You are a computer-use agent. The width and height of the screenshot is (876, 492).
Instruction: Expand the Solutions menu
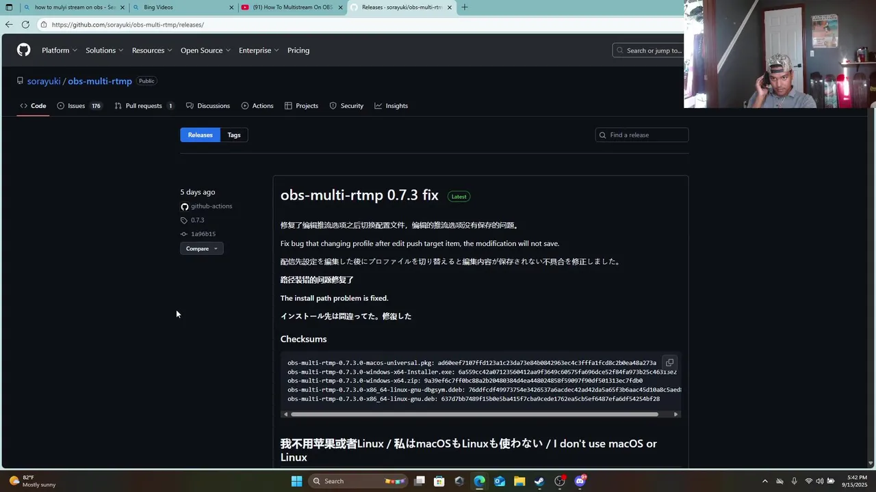tap(104, 51)
